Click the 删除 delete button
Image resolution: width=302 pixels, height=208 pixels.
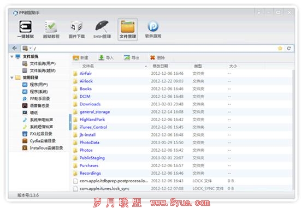point(157,57)
